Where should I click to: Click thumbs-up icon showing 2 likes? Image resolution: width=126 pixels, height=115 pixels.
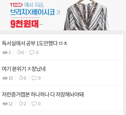(21, 103)
